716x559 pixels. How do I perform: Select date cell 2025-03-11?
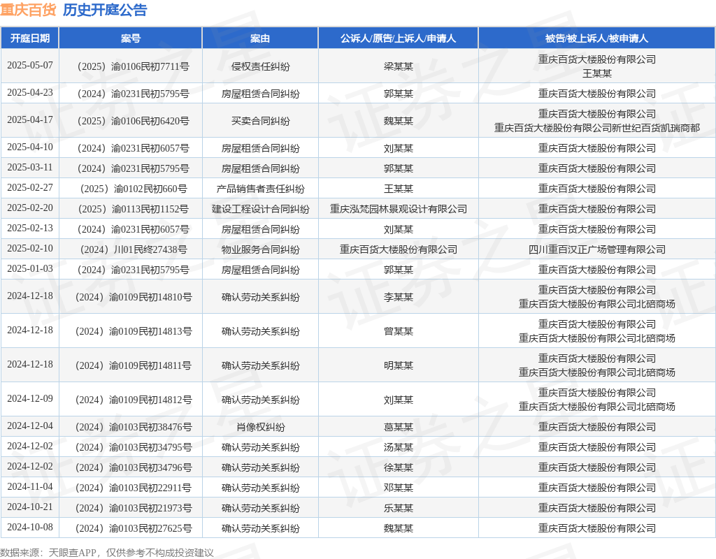[29, 167]
